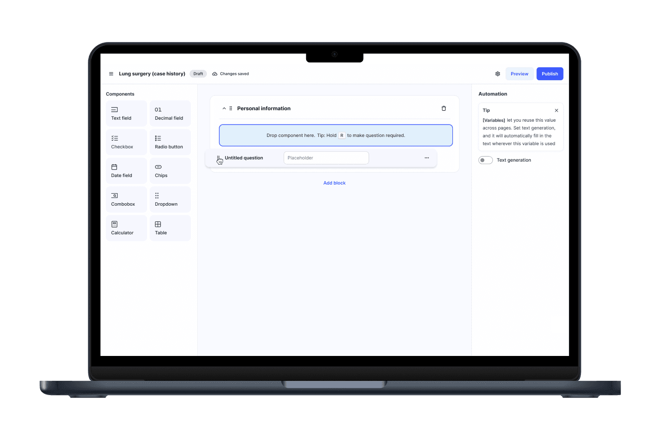Open settings gear icon
Viewport: 652px width, 428px height.
[498, 74]
